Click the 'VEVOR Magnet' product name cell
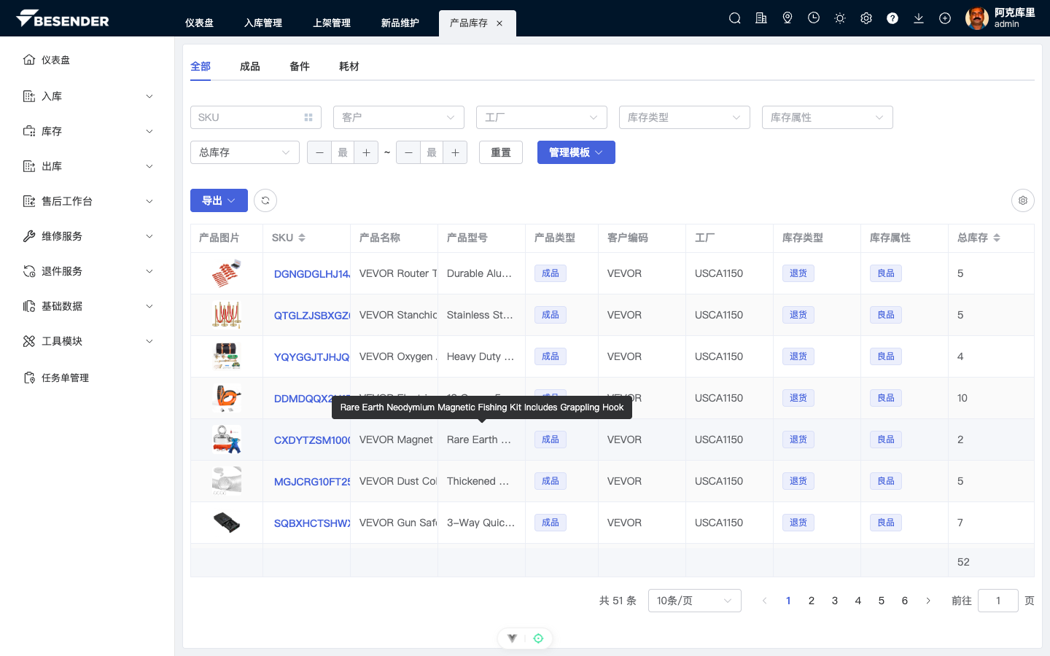 [x=394, y=440]
